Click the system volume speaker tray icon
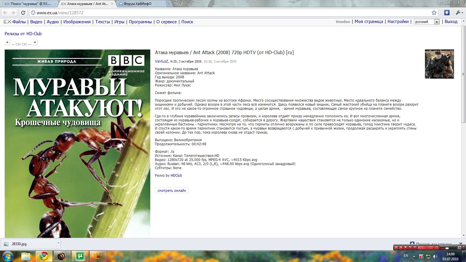 [x=435, y=256]
